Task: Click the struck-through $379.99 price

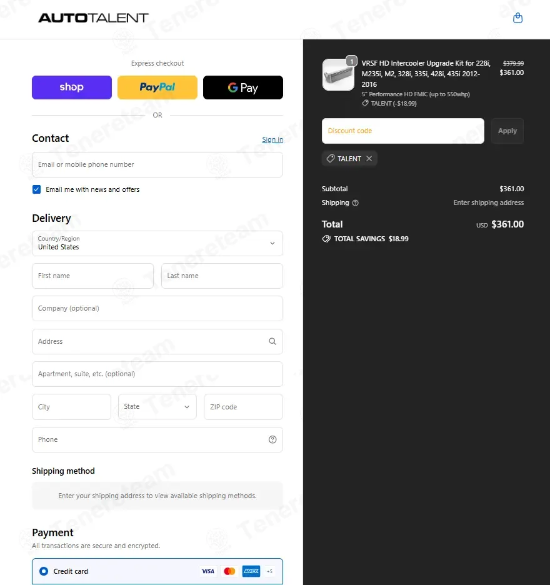Action: click(513, 63)
